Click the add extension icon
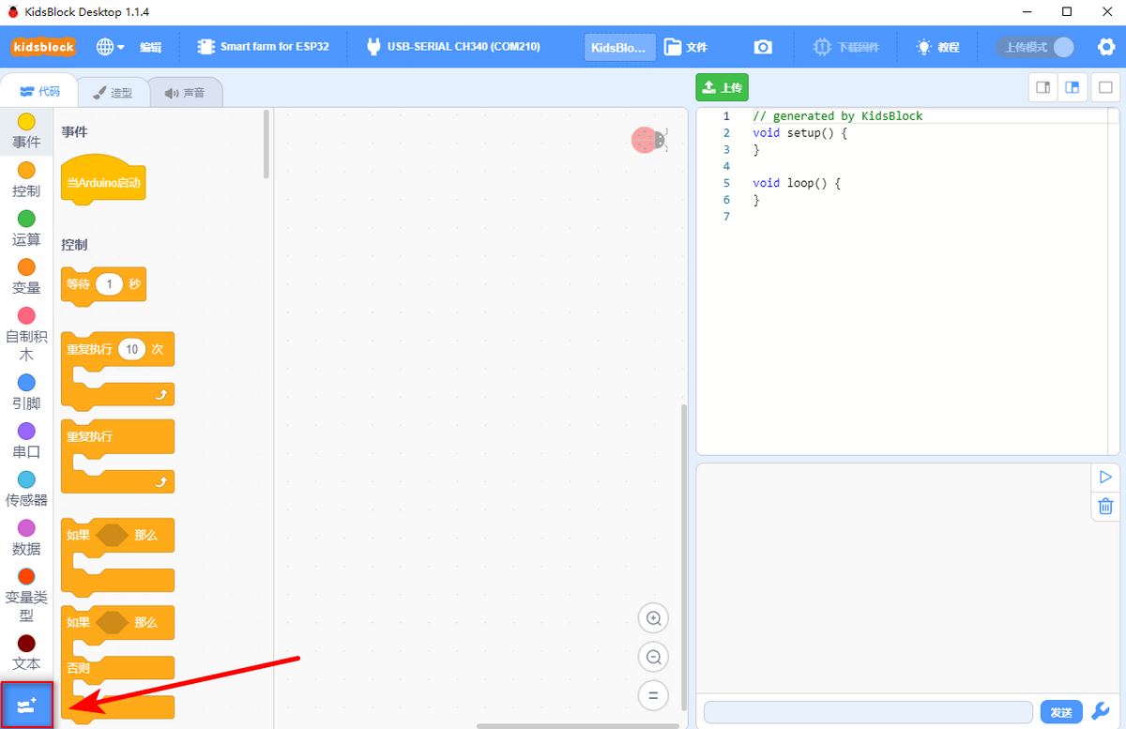This screenshot has height=729, width=1126. (26, 705)
